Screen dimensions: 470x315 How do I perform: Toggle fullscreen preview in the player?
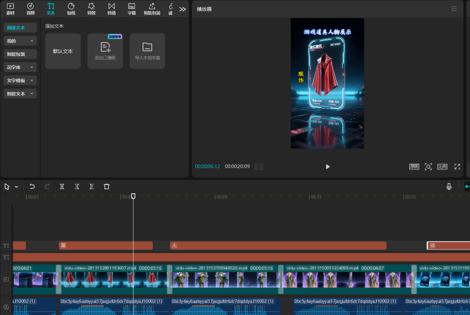[457, 166]
